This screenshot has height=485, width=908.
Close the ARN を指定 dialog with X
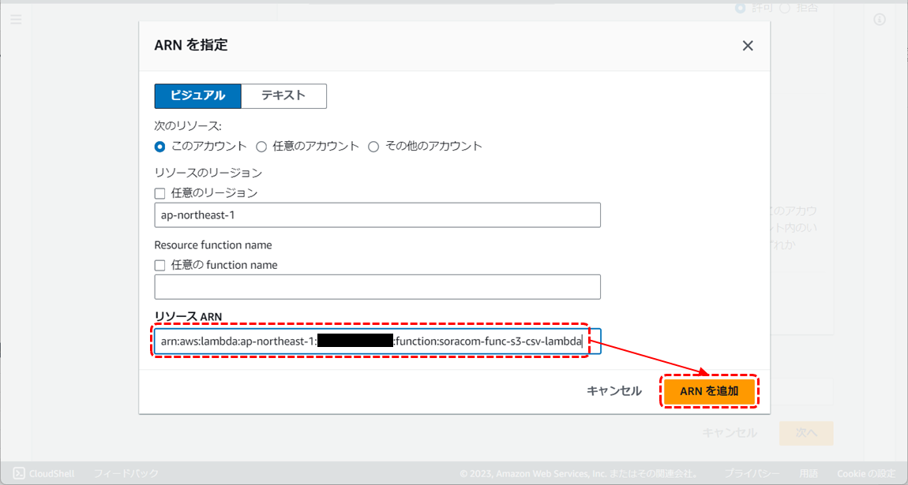[748, 46]
